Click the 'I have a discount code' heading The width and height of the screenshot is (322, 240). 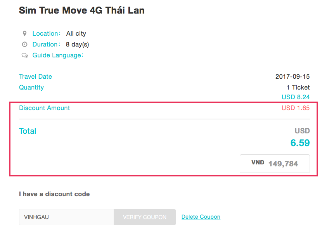point(54,194)
